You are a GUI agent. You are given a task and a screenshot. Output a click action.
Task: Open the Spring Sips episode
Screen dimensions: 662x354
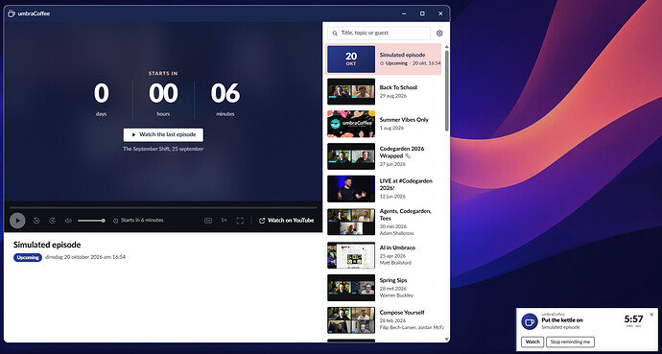click(x=384, y=288)
